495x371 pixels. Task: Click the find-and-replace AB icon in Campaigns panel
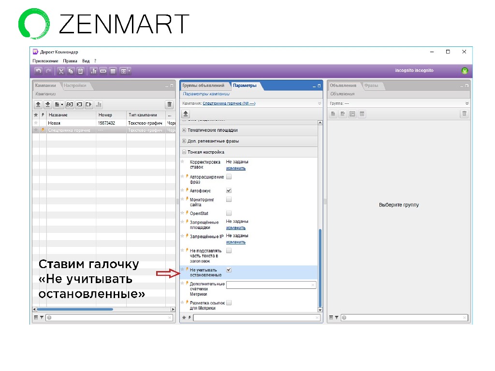pos(70,104)
